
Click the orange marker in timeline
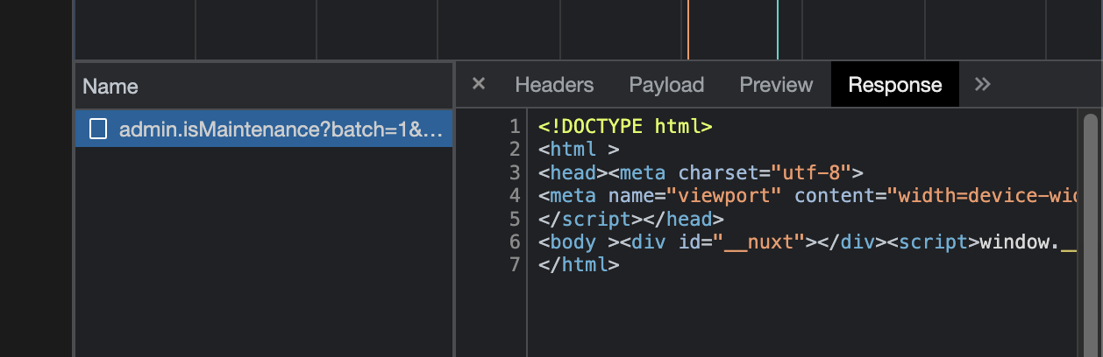coord(687,29)
